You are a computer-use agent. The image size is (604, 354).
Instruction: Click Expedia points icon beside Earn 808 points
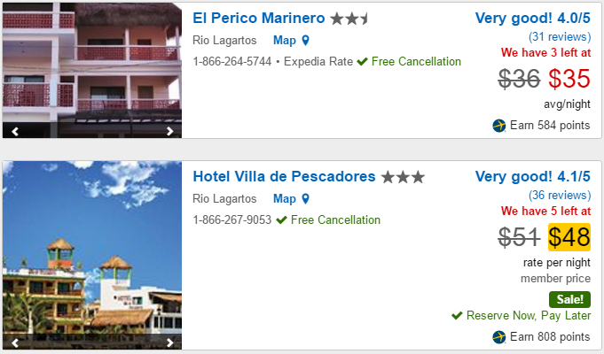click(x=499, y=337)
